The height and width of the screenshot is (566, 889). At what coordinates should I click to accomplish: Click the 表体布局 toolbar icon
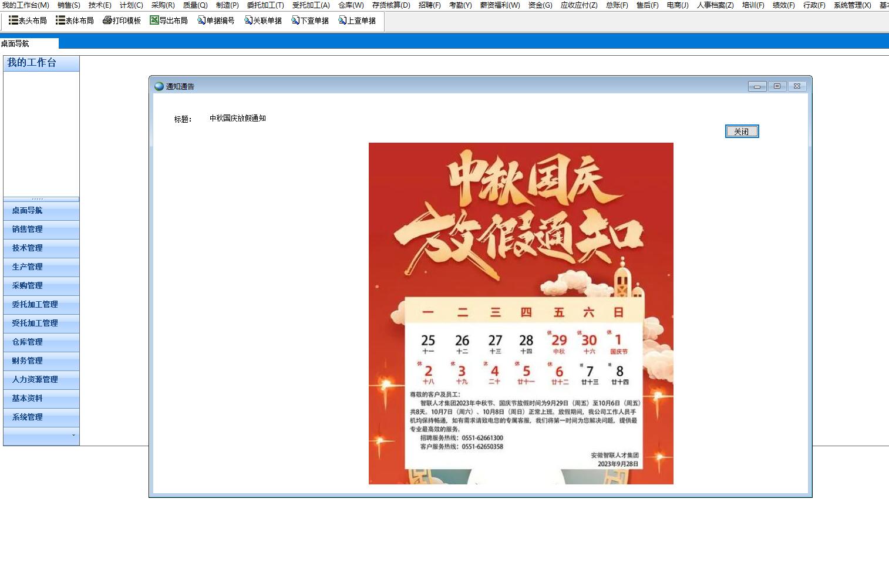(60, 21)
